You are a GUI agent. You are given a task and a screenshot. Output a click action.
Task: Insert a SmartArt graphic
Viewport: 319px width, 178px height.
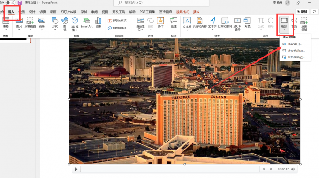tap(86, 22)
